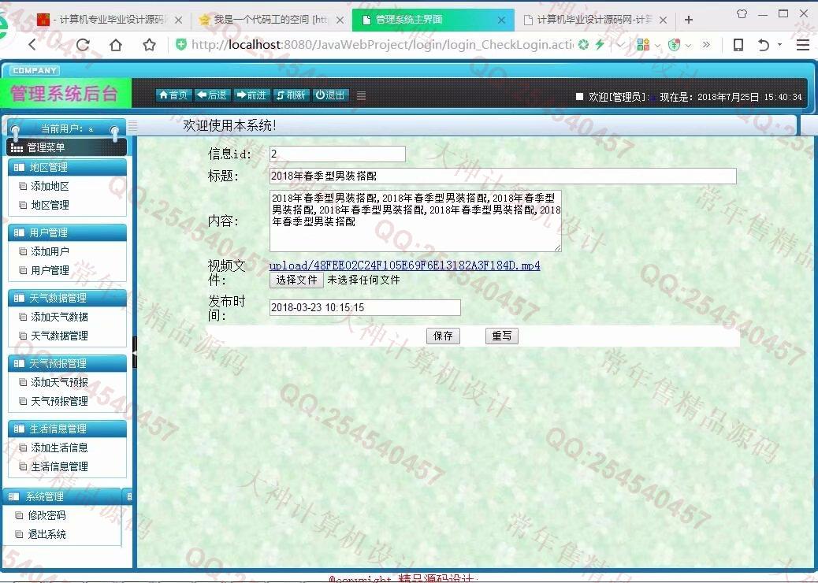Click into the 内容 textarea

pos(415,221)
